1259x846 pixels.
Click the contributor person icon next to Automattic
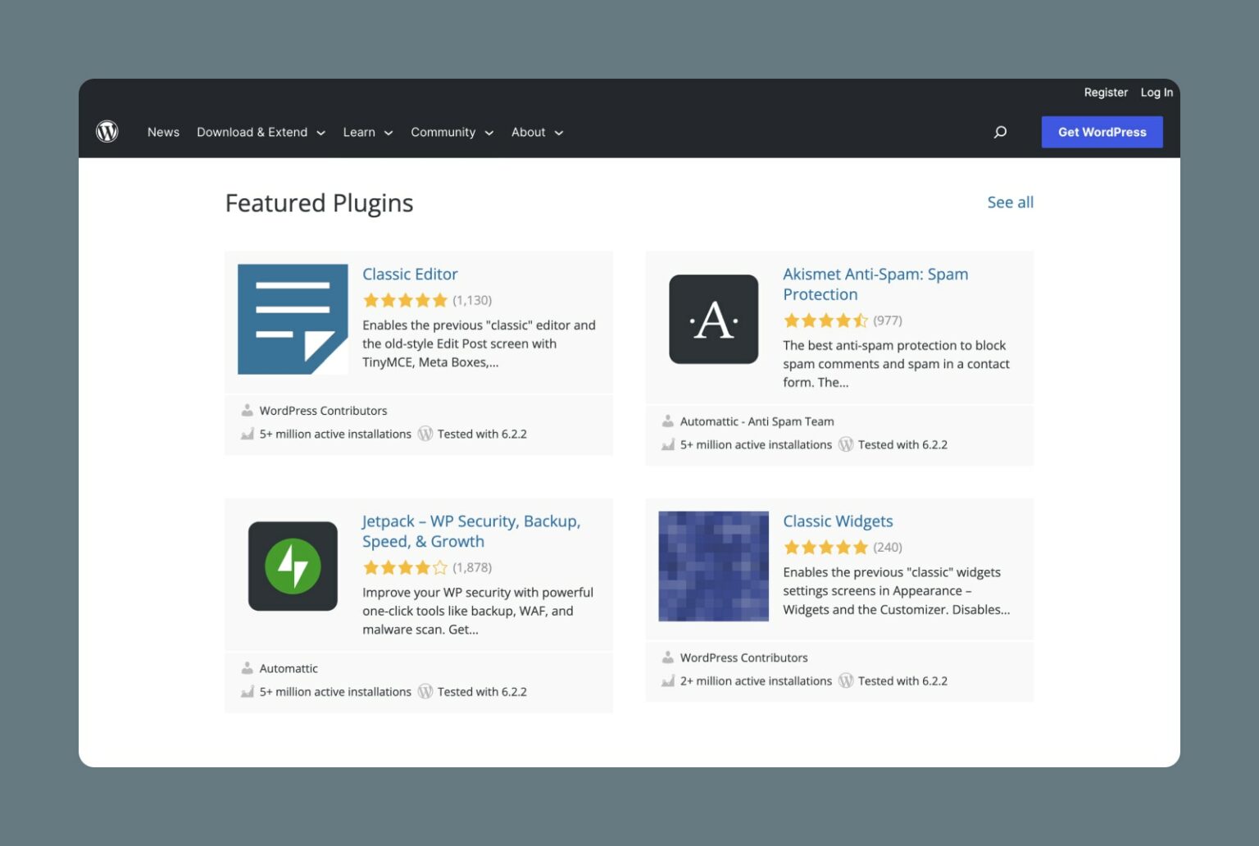click(247, 668)
